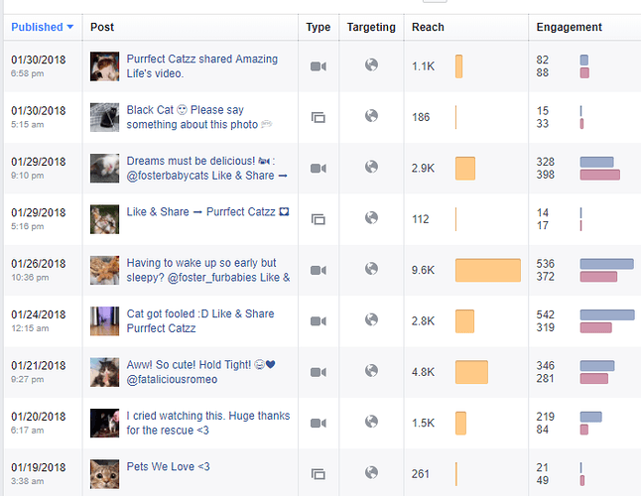The width and height of the screenshot is (641, 496).
Task: Click orange reach bar for 9.6K post
Action: [x=487, y=270]
